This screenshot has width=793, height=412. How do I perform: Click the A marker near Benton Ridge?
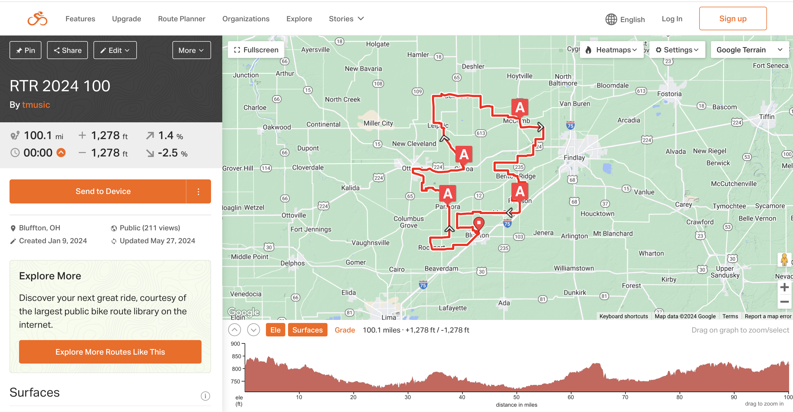tap(520, 191)
